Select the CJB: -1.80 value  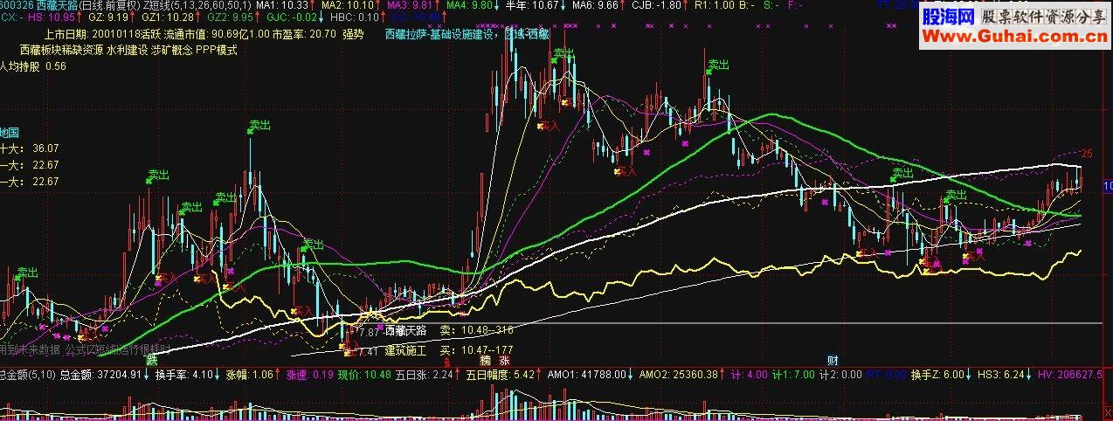[x=656, y=5]
